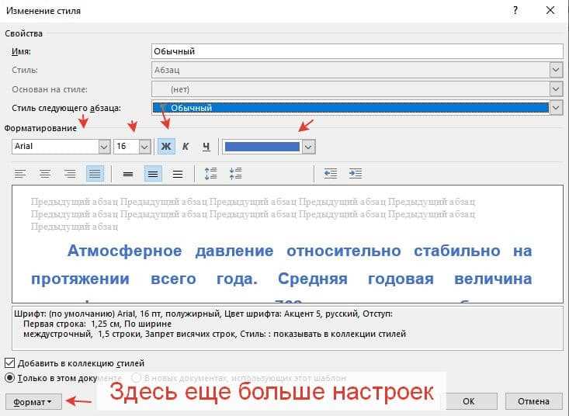Toggle Underline formatting (Ч)
569x416 pixels.
point(206,147)
